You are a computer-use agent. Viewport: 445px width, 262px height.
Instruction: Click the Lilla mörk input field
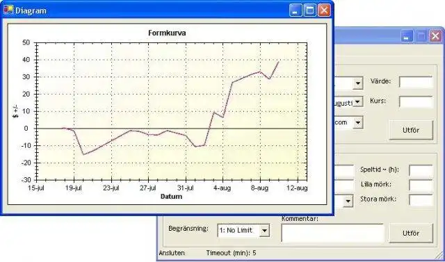421,185
